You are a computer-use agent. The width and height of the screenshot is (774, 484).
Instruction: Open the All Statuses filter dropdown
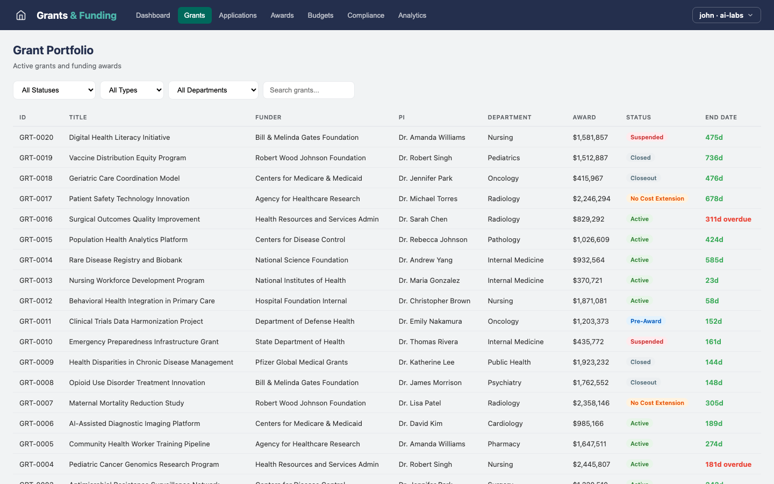[x=54, y=90]
